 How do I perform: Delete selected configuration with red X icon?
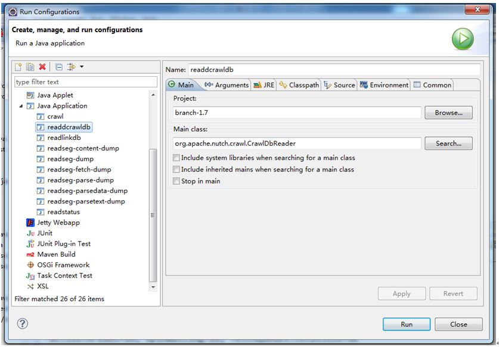coord(42,67)
